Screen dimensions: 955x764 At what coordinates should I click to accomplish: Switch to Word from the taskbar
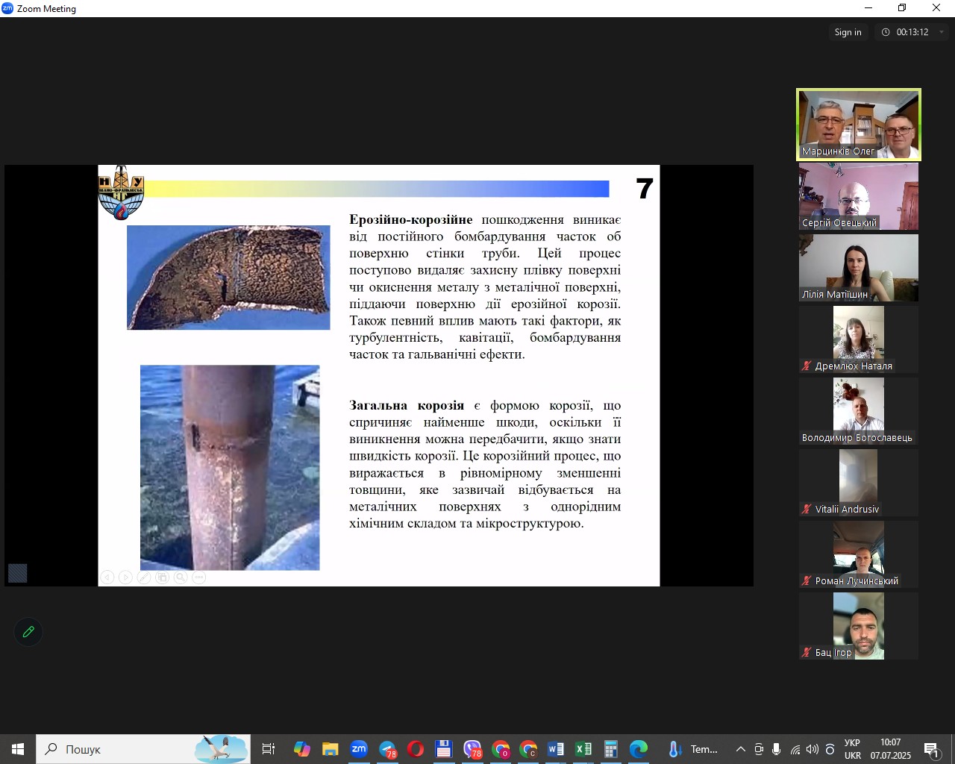tap(556, 749)
